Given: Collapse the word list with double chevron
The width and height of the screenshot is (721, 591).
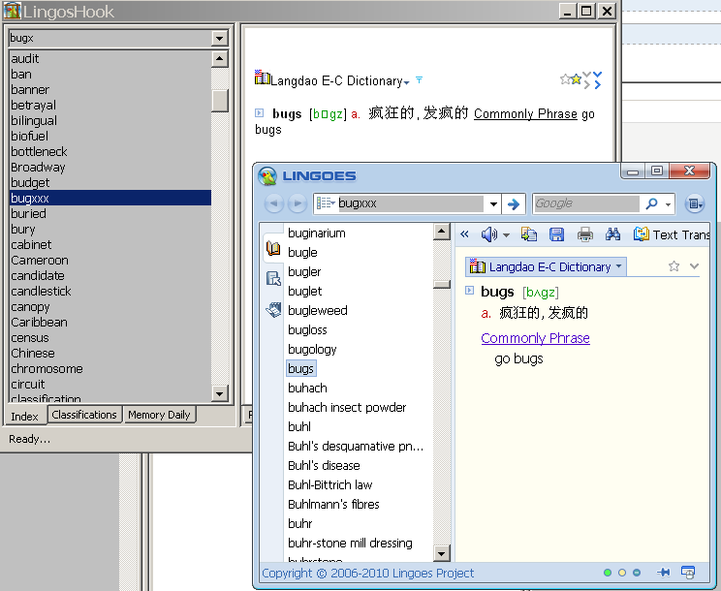Looking at the screenshot, I should (464, 234).
